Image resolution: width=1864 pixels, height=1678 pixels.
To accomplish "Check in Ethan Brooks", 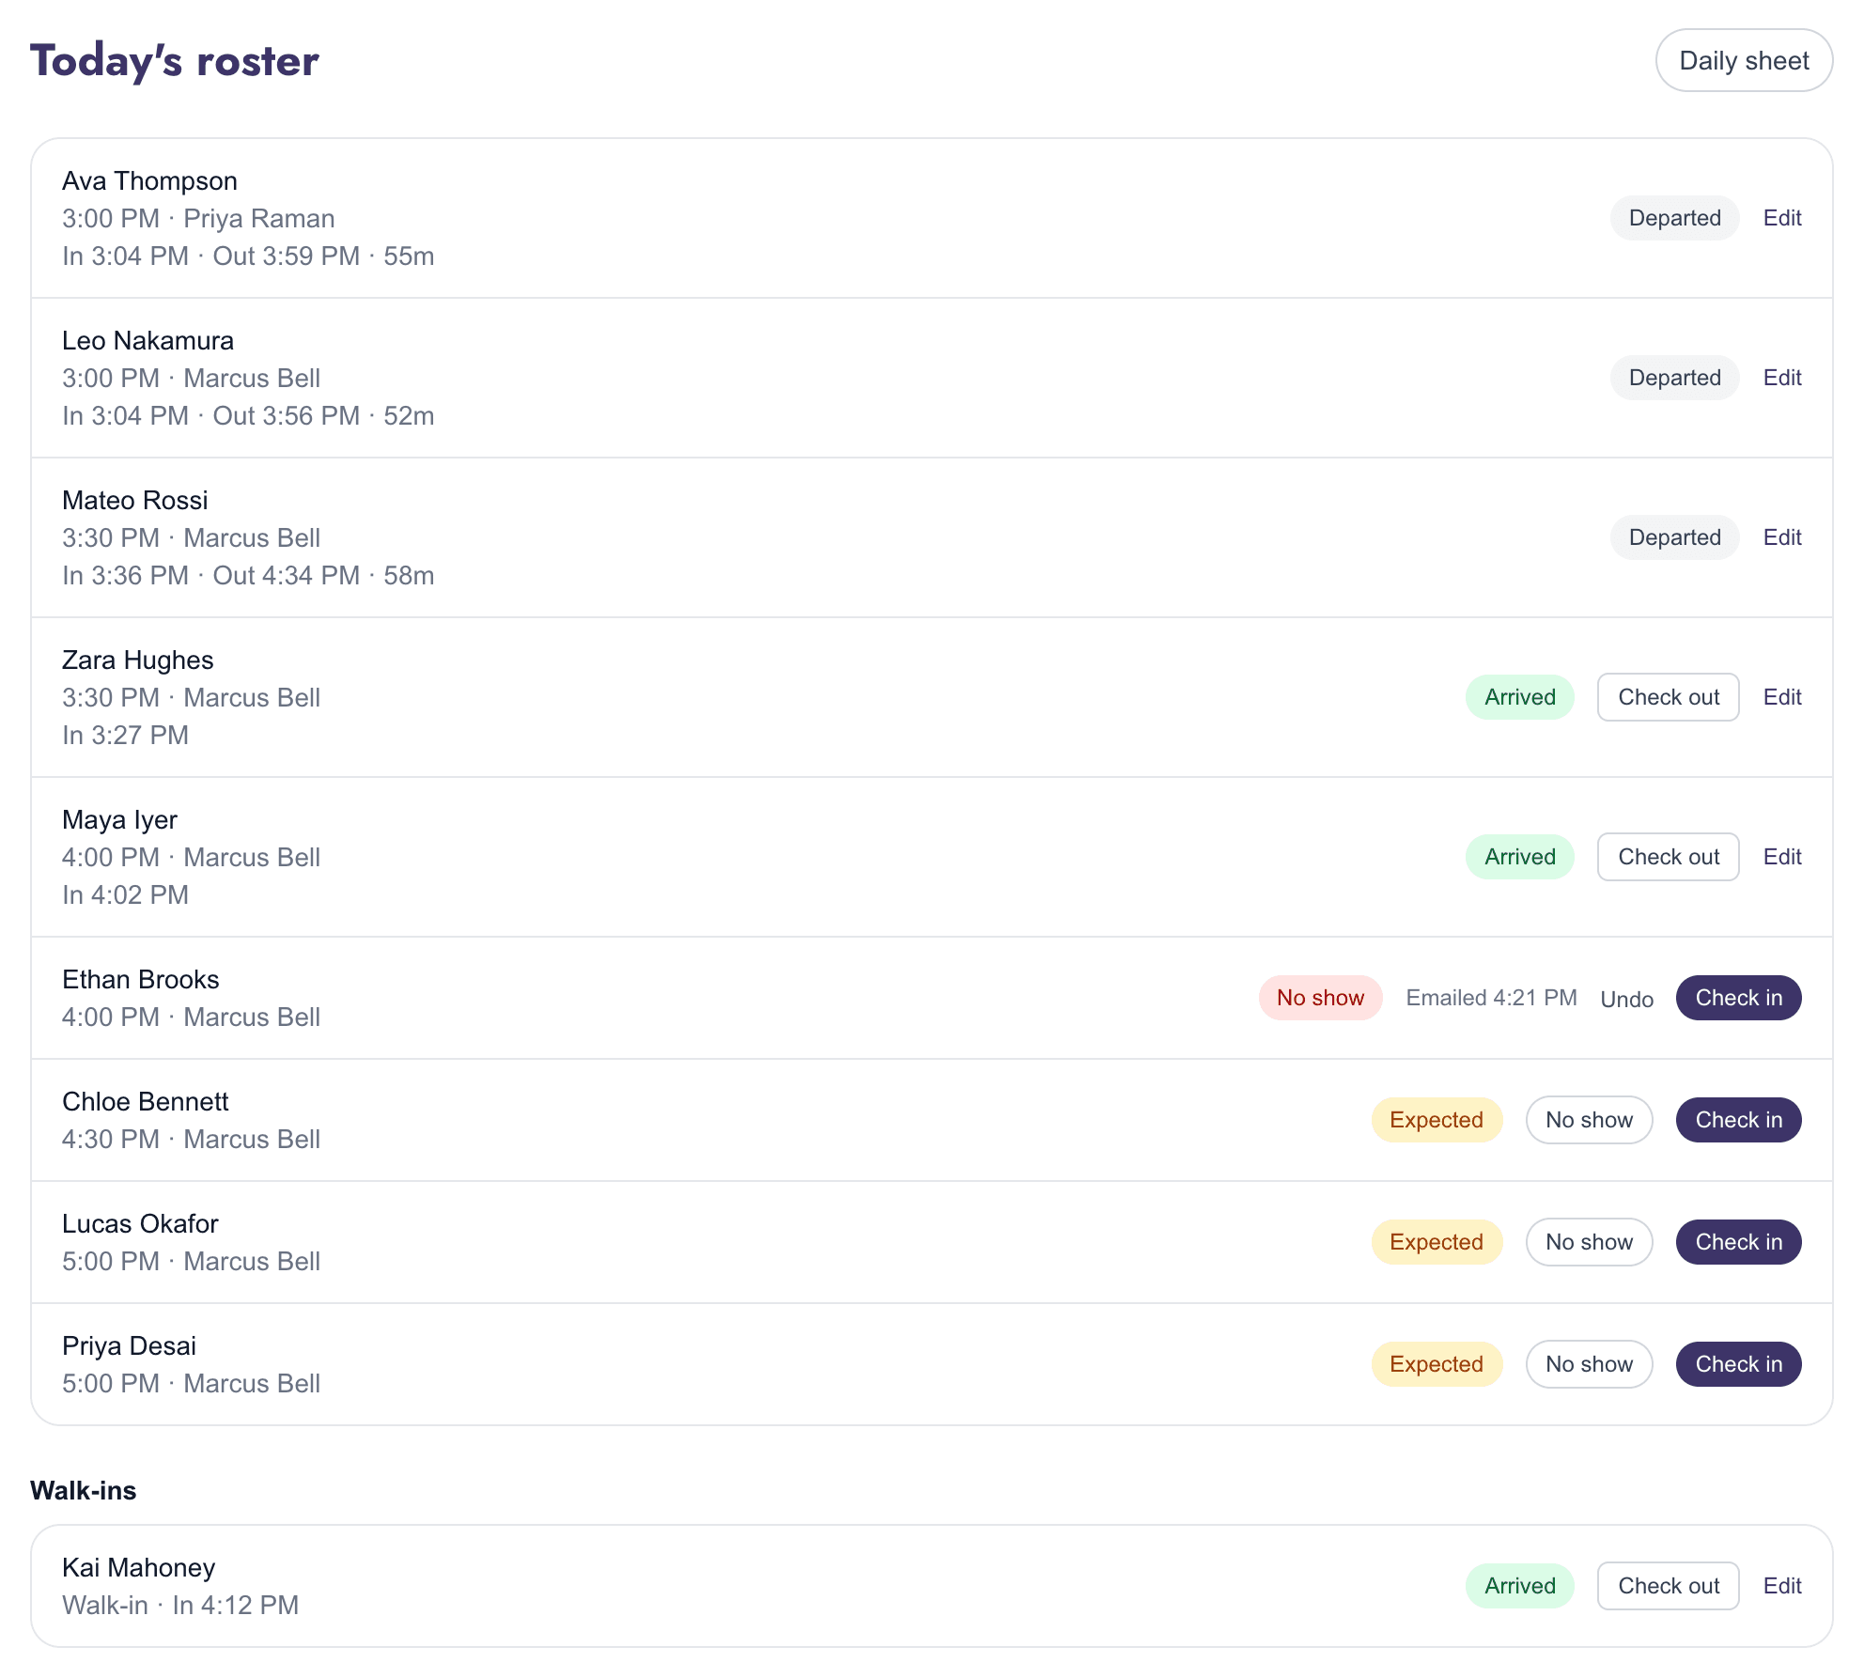I will [x=1739, y=998].
